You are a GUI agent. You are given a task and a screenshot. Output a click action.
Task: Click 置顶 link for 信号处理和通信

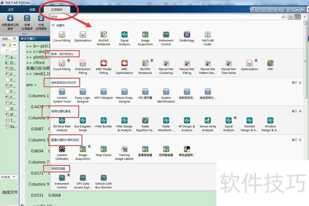point(294,111)
